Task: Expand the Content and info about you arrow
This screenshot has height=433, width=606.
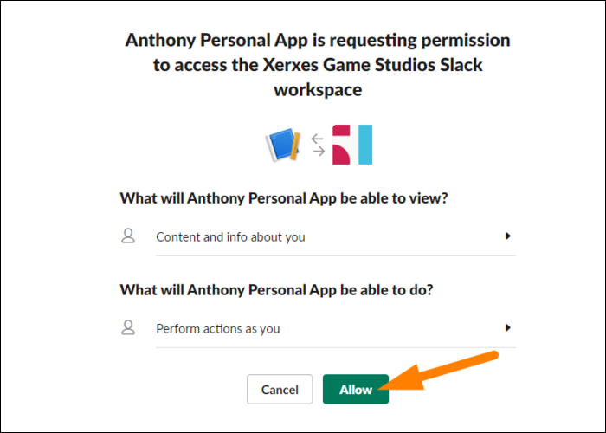Action: point(508,236)
